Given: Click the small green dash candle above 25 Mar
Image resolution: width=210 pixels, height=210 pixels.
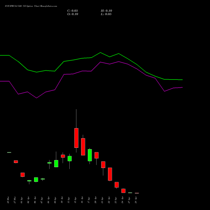Looking at the screenshot, I should pyautogui.click(x=9, y=152).
